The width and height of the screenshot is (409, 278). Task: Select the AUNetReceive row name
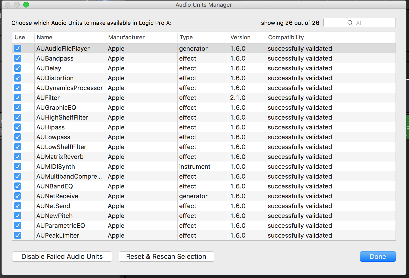[x=57, y=196]
